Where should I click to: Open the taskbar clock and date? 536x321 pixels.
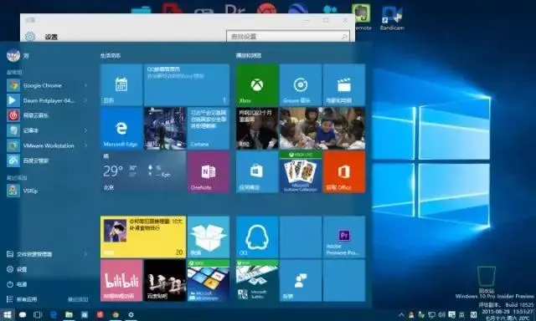coord(507,315)
